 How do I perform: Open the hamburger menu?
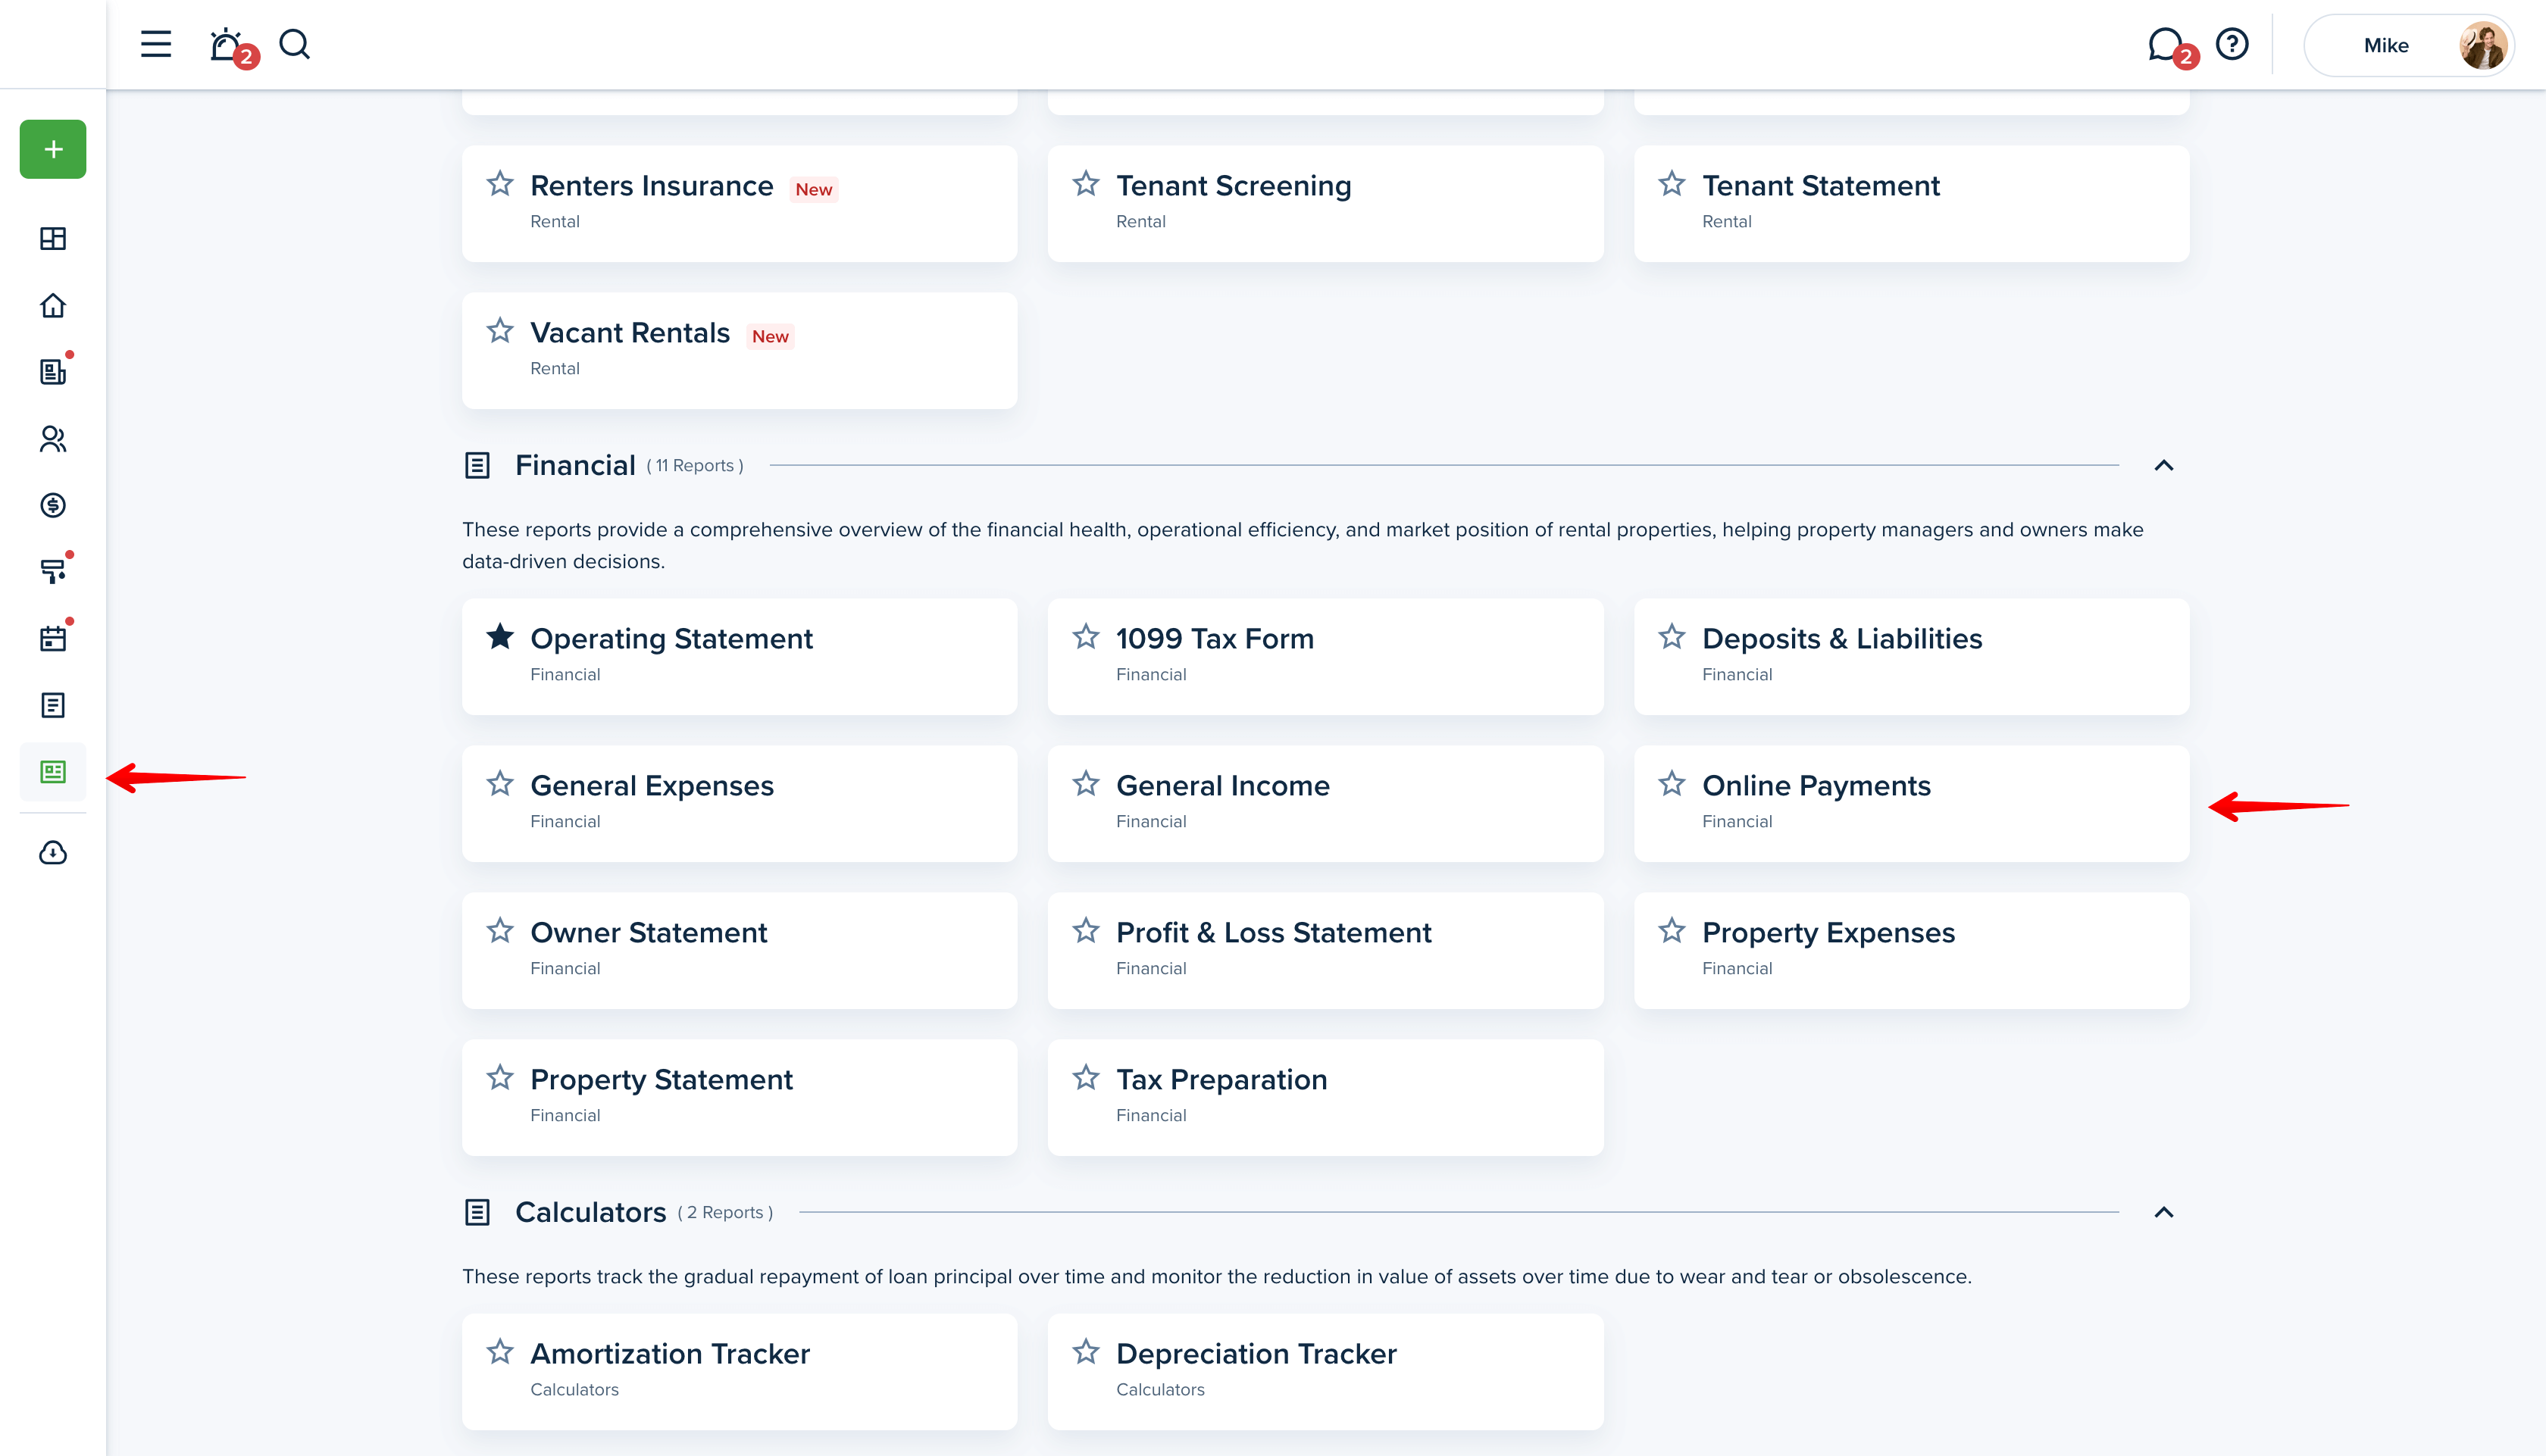(x=155, y=44)
